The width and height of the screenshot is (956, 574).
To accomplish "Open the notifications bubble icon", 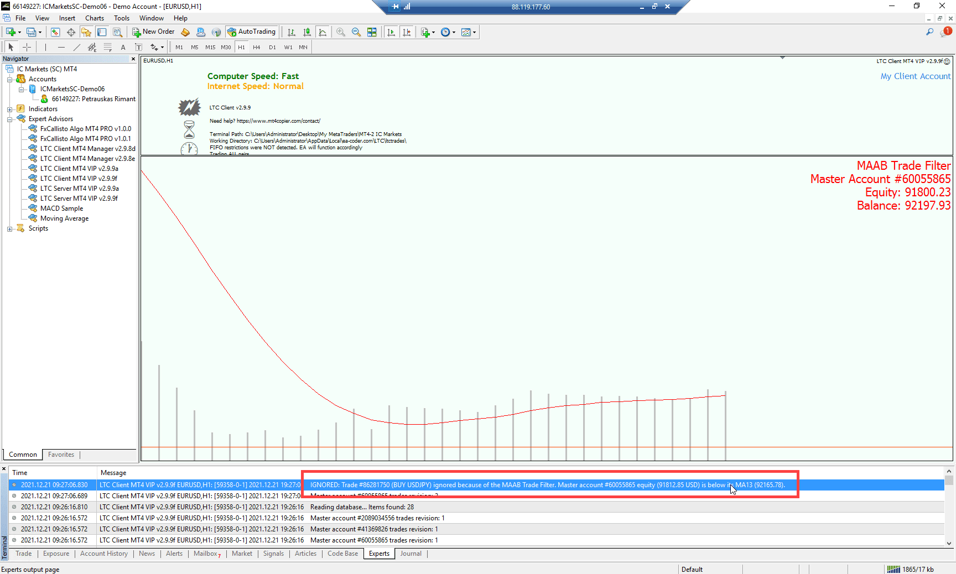I will [x=946, y=32].
